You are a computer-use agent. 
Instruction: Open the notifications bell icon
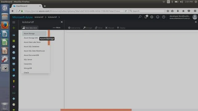pos(146,17)
